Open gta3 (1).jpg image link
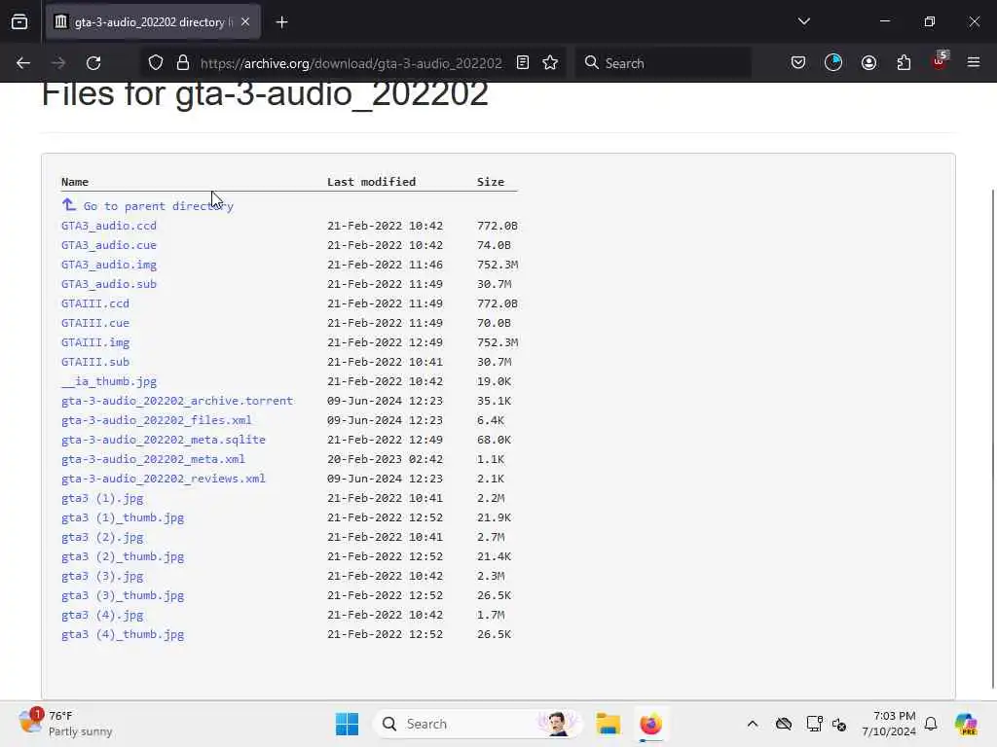 102,498
